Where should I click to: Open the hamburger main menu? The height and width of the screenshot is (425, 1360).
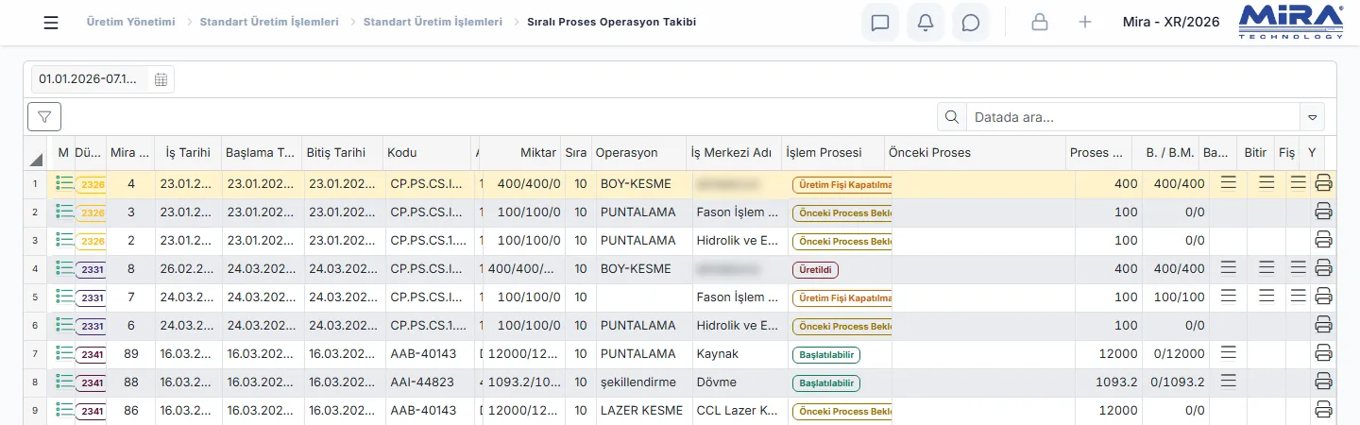coord(51,23)
